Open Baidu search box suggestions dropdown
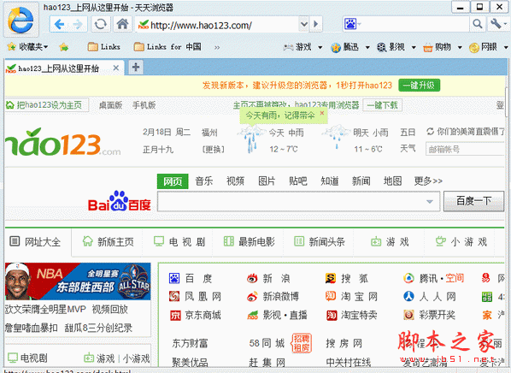511x373 pixels. (x=430, y=201)
